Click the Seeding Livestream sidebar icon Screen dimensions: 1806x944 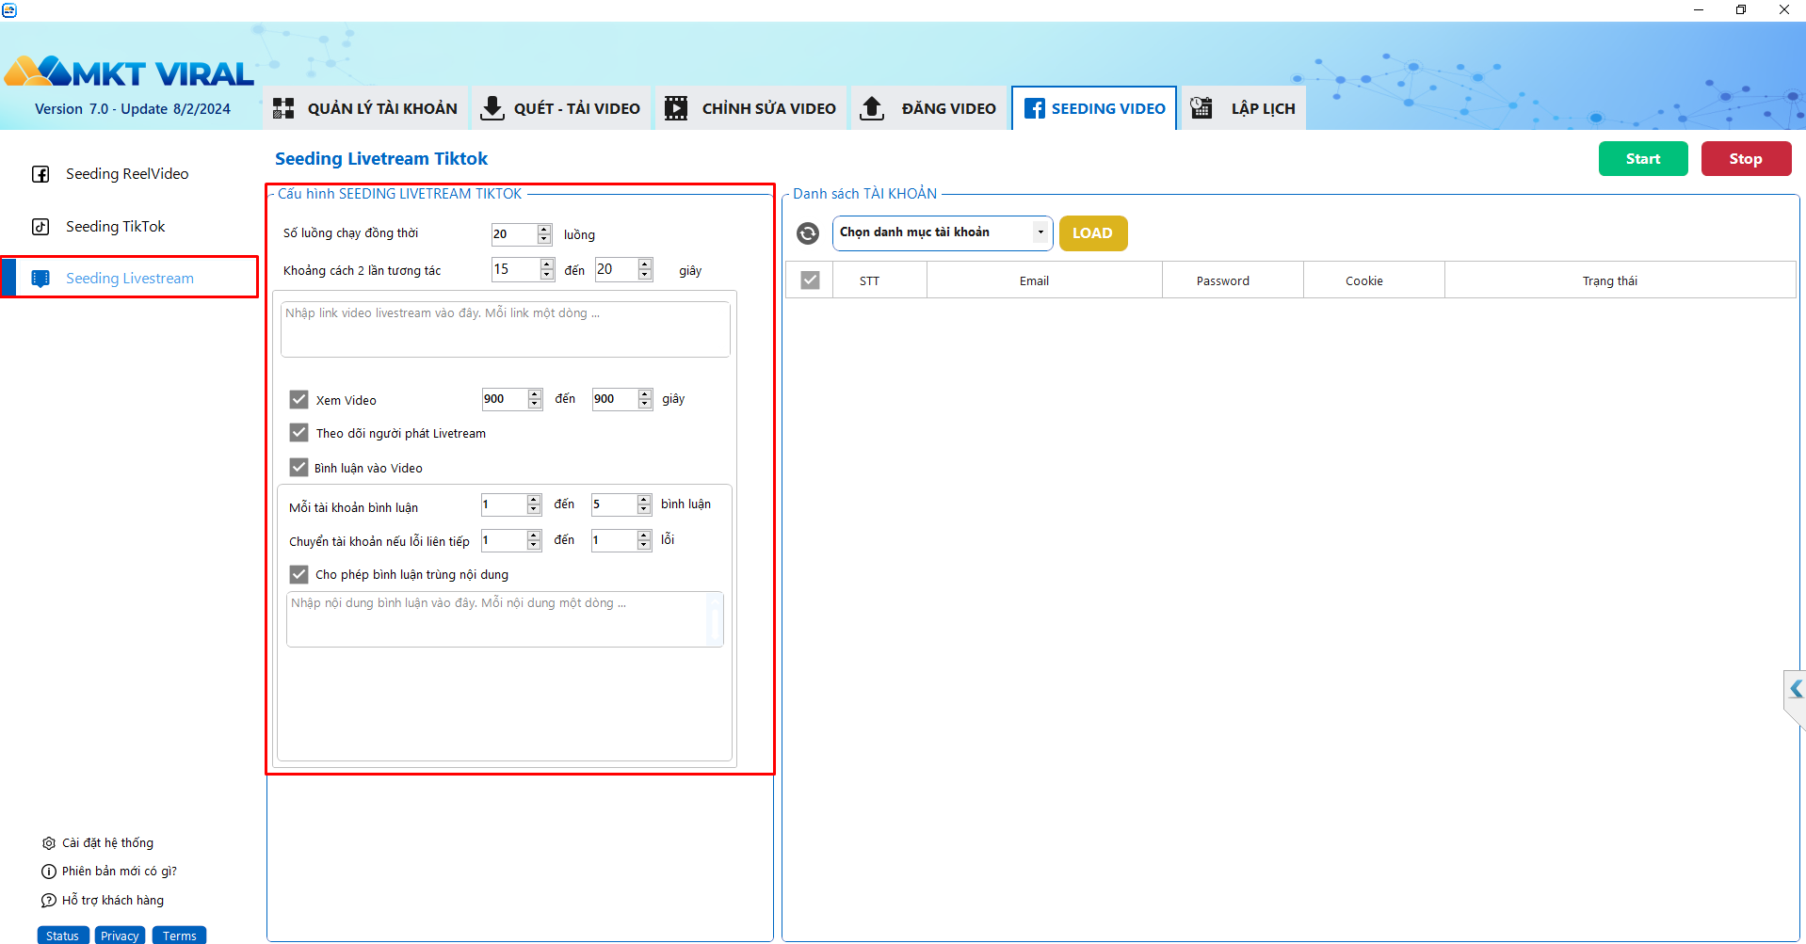pos(40,279)
